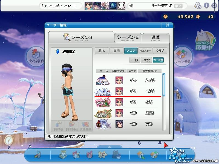Click the Ice Cannon course logo

[103, 92]
